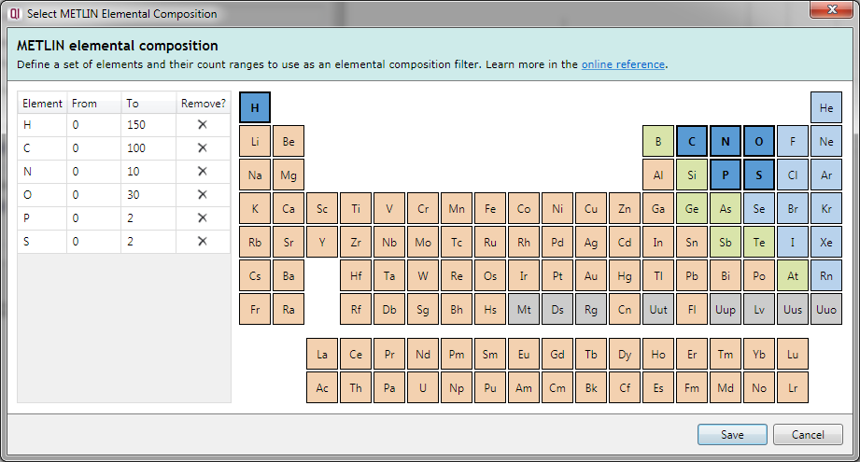Viewport: 860px width, 462px height.
Task: Select the Beryllium (Be) tile
Action: coord(289,141)
